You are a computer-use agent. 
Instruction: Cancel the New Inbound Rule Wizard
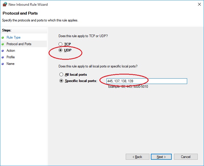point(186,157)
